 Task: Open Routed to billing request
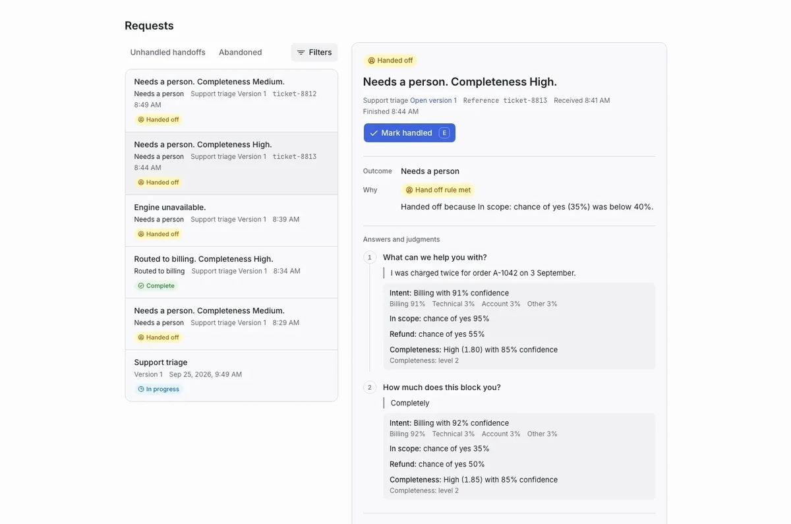231,272
